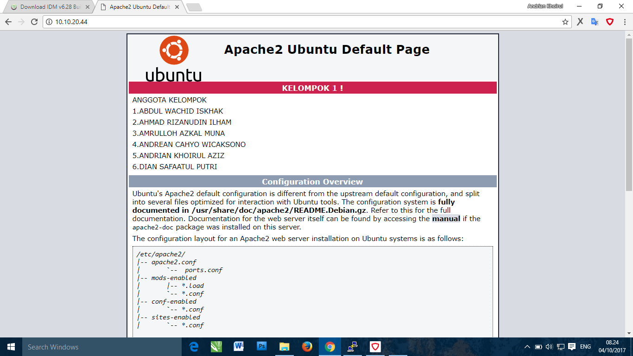Image resolution: width=633 pixels, height=356 pixels.
Task: Click the name 2.AHMAD RIZANUDIN ILHAM
Action: pos(182,122)
